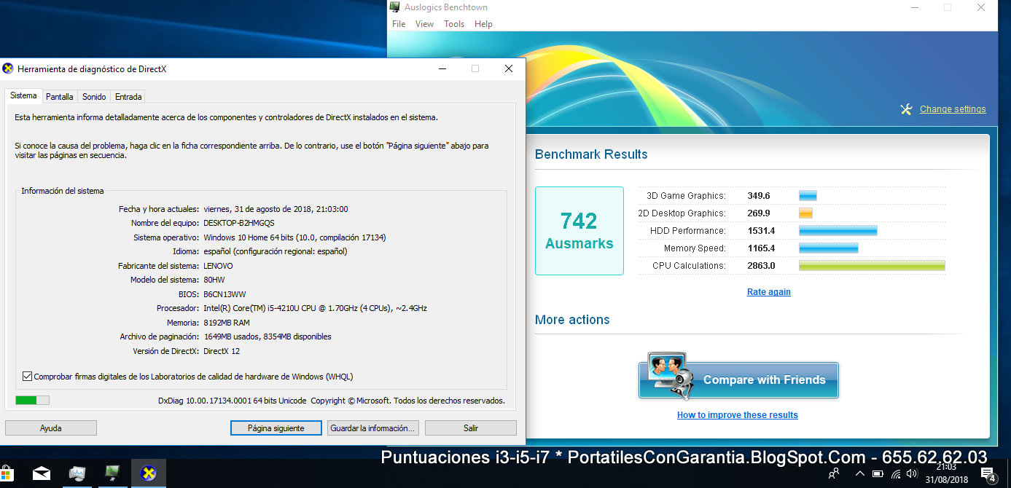Select the paging file 1649MB usados text
The height and width of the screenshot is (488, 1011).
[268, 337]
